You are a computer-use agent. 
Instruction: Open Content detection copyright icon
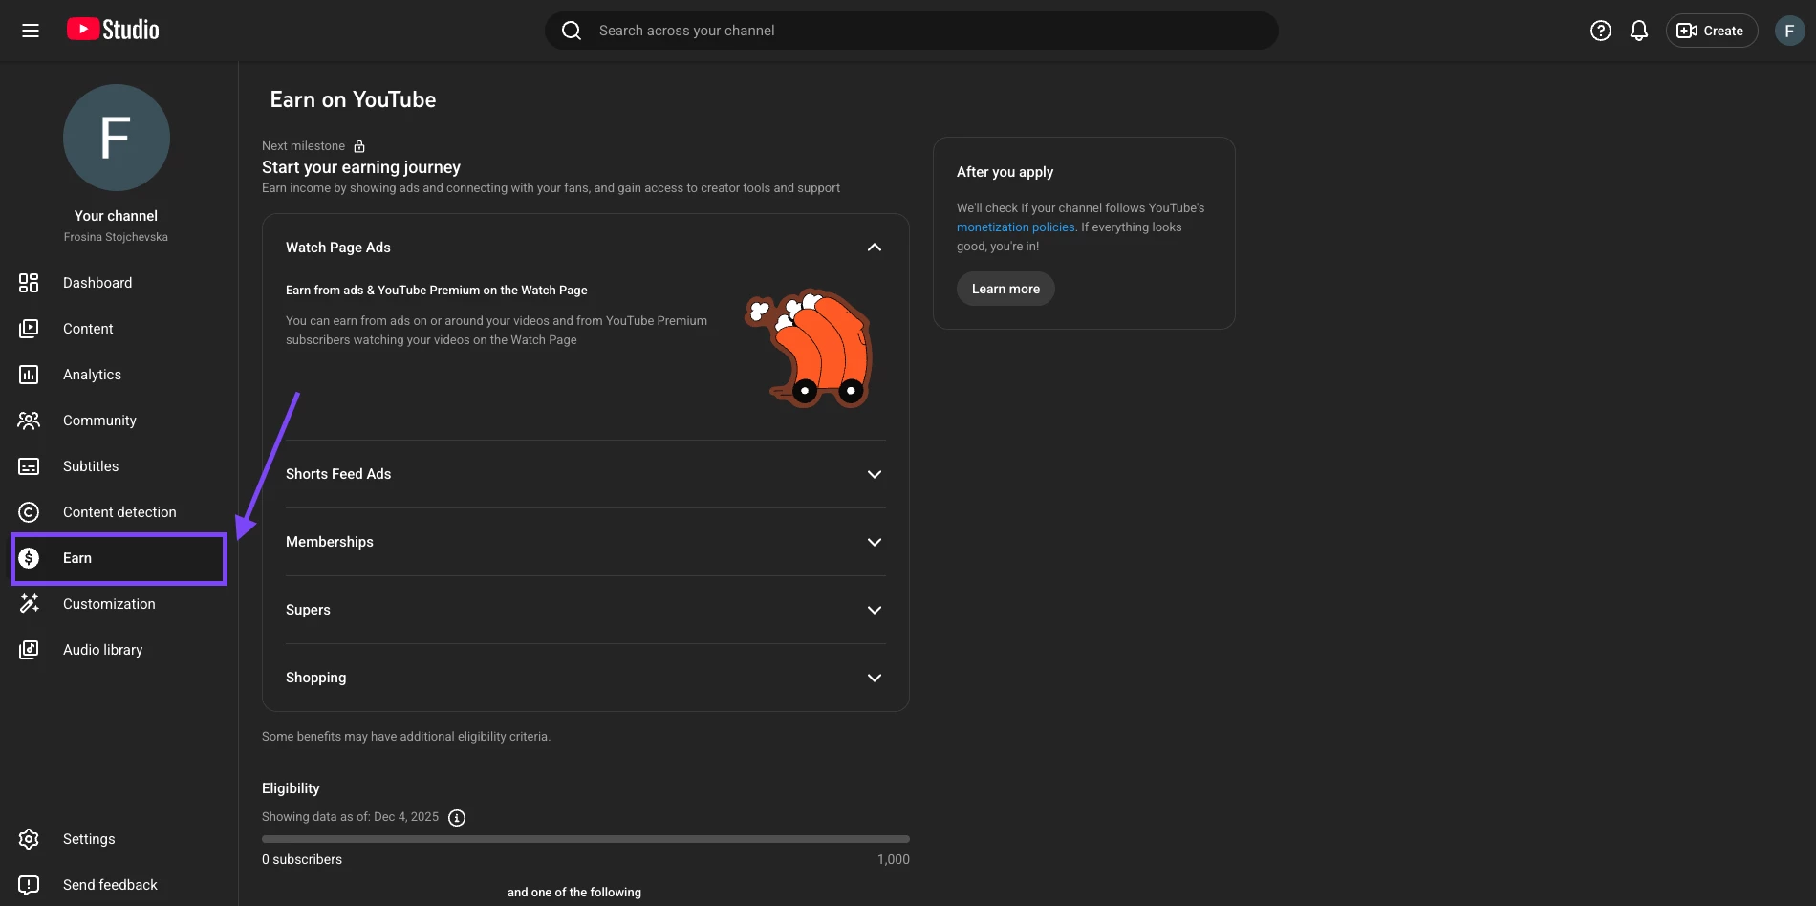(x=29, y=512)
